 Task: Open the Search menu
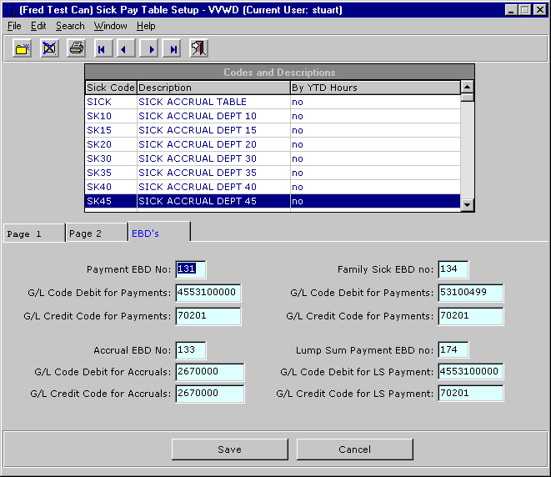pos(70,26)
